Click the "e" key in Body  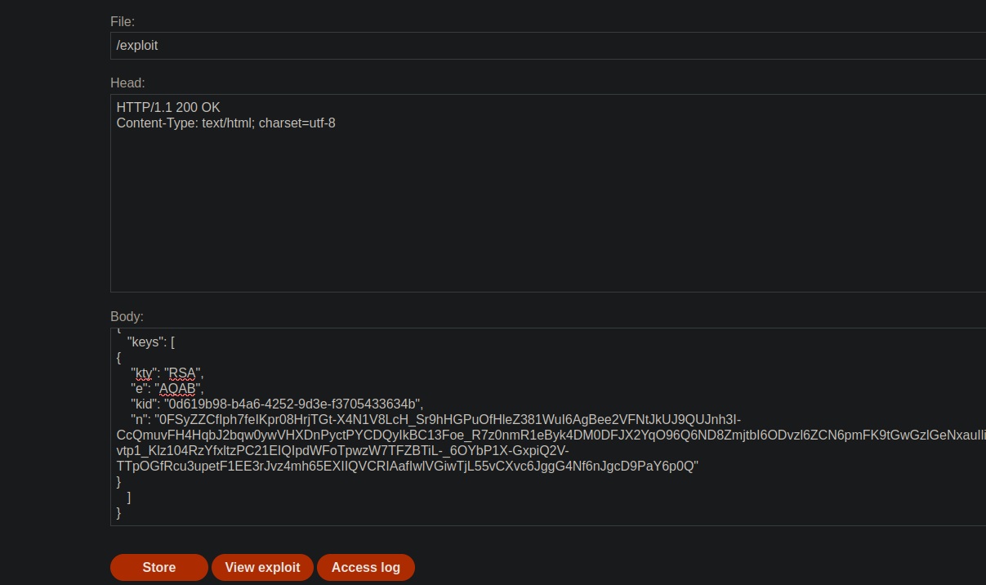point(139,389)
